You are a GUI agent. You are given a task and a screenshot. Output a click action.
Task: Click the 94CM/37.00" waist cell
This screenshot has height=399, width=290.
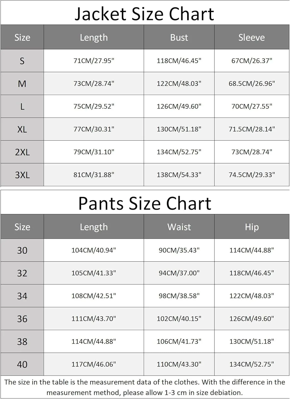tap(179, 273)
